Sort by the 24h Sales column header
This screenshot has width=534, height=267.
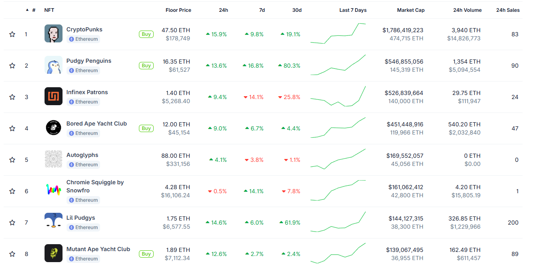click(507, 10)
